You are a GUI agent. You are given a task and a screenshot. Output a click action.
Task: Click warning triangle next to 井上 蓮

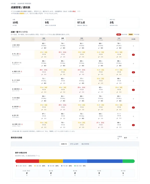pyautogui.click(x=20, y=54)
